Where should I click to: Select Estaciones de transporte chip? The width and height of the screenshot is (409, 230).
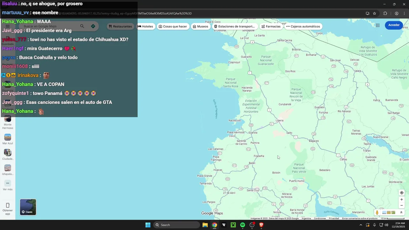tap(235, 27)
